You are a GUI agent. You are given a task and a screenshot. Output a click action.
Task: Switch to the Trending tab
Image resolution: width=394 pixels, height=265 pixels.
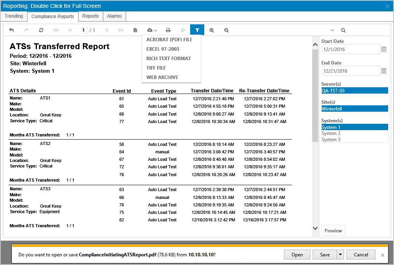[x=14, y=16]
